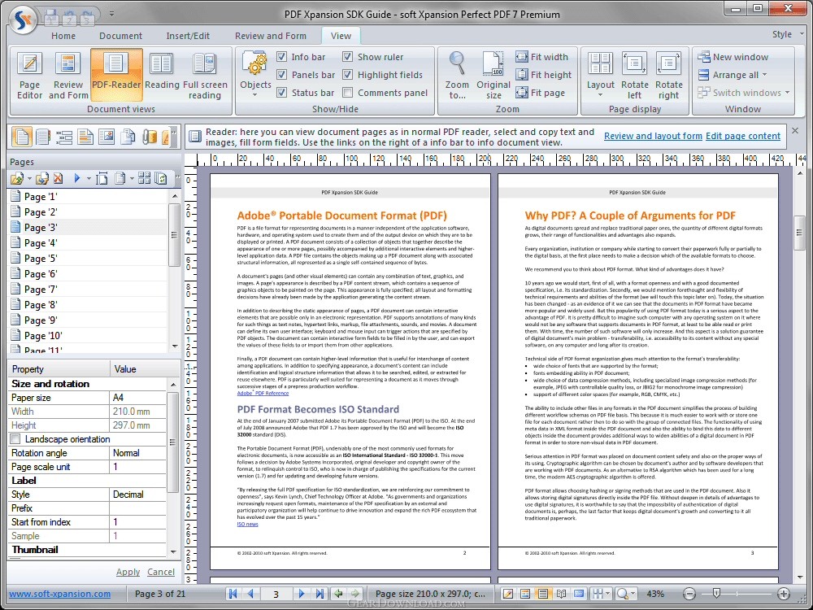
Task: Click the New window button
Action: click(x=733, y=57)
